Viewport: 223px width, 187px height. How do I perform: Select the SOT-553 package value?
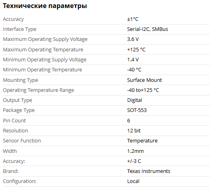click(137, 110)
